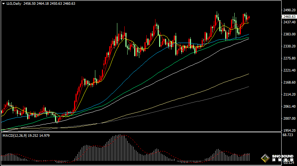Image resolution: width=297 pixels, height=166 pixels.
Task: Click the 2330.20 price axis label
Action: [x=289, y=46]
